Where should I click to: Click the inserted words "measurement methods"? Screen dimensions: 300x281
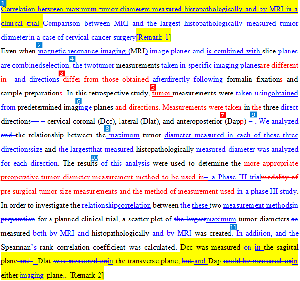[258, 205]
